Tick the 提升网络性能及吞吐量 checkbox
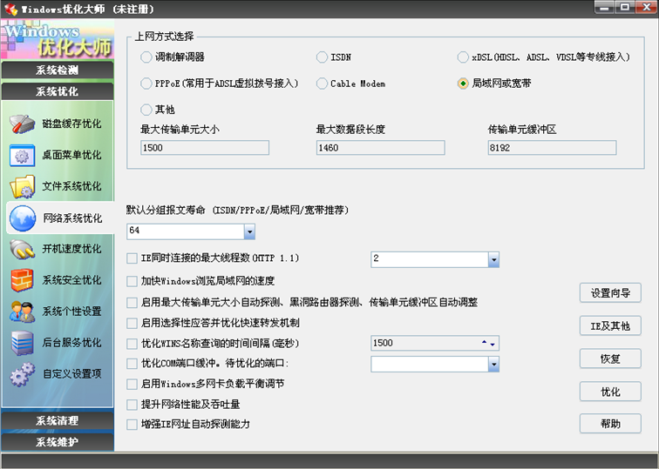 [x=132, y=405]
